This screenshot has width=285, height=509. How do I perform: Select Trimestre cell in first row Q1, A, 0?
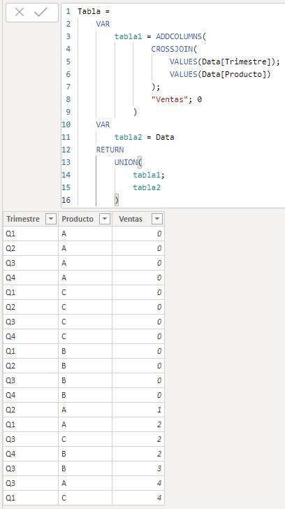31,234
